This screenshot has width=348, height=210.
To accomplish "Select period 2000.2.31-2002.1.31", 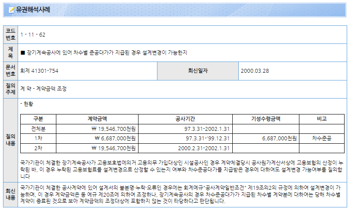I will coord(204,148).
